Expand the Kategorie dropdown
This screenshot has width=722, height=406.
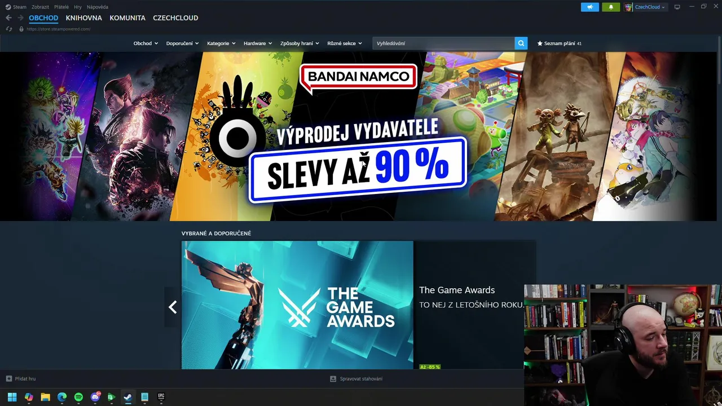click(221, 43)
